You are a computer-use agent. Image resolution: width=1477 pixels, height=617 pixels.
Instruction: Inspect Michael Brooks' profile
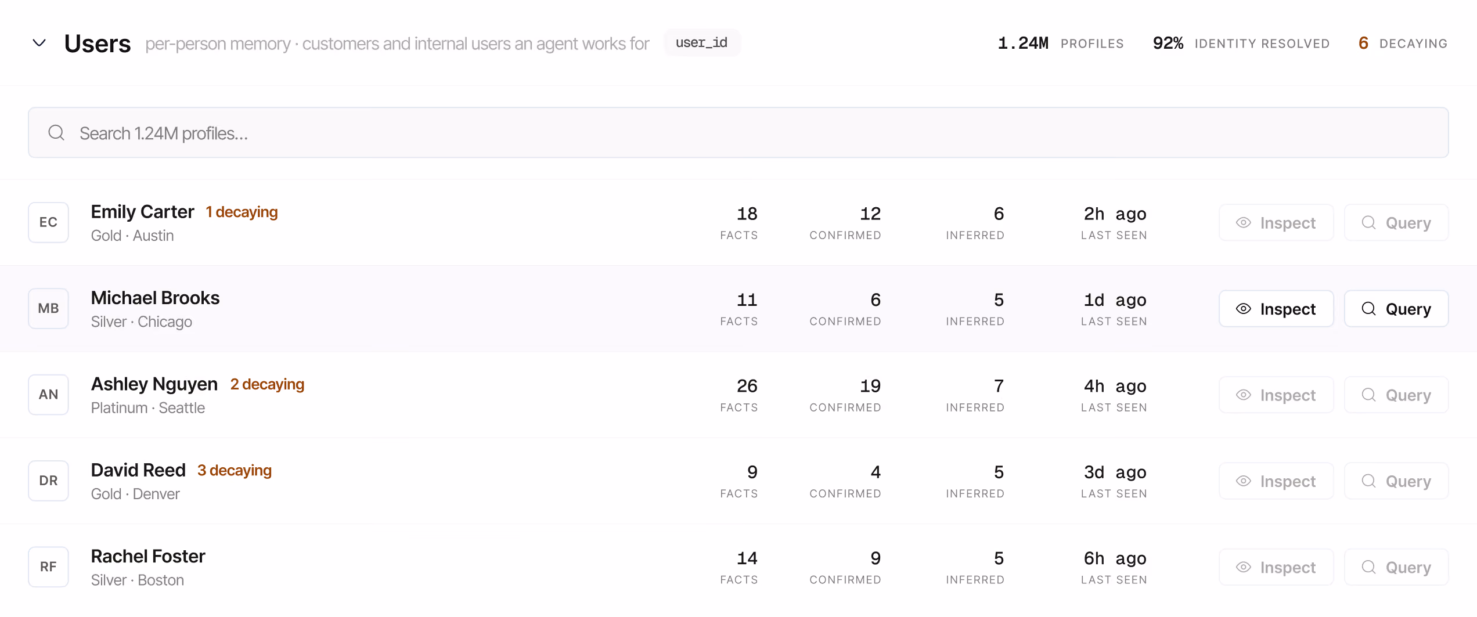[1276, 309]
